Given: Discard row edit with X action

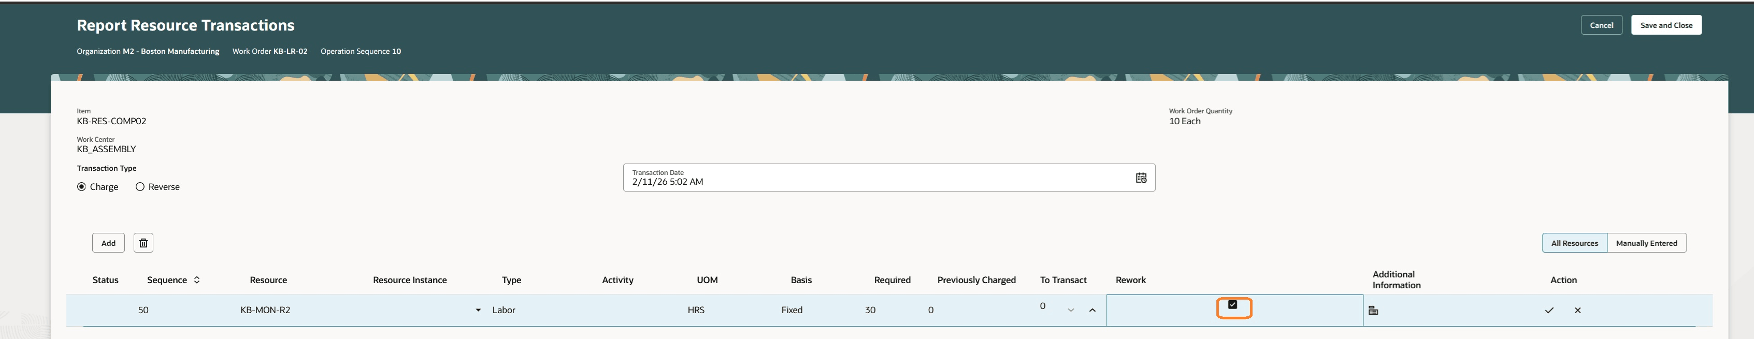Looking at the screenshot, I should [1578, 311].
